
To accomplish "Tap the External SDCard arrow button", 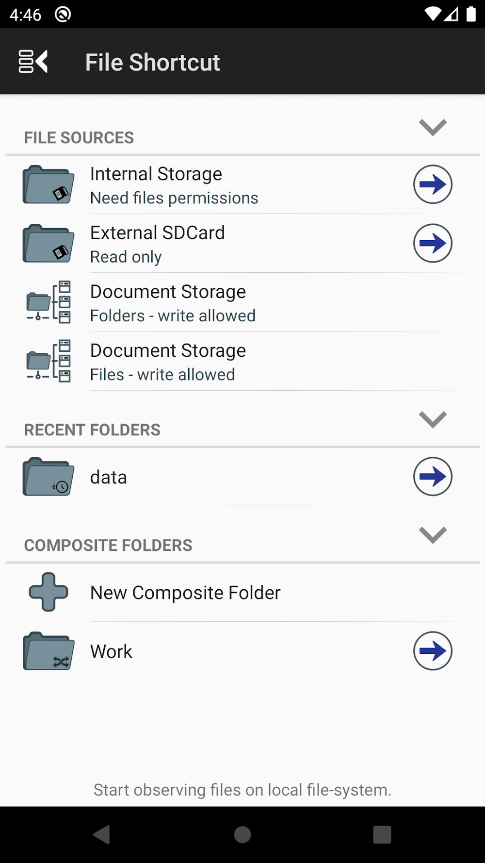I will click(x=433, y=243).
